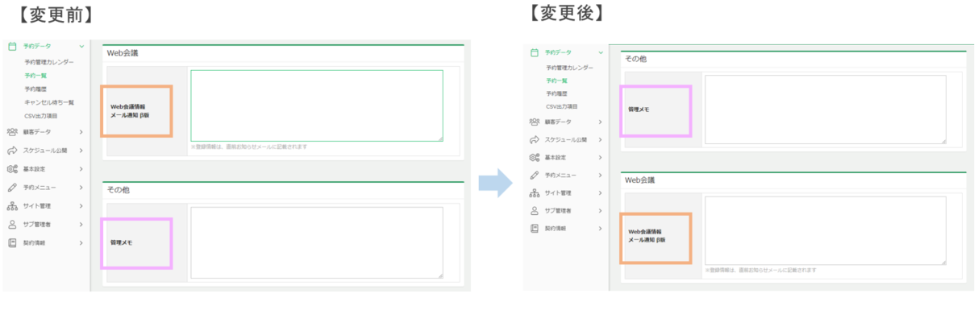The image size is (978, 310).
Task: Click the サイト管理 sitemap icon in the 変更前 sidebar
Action: click(x=12, y=206)
